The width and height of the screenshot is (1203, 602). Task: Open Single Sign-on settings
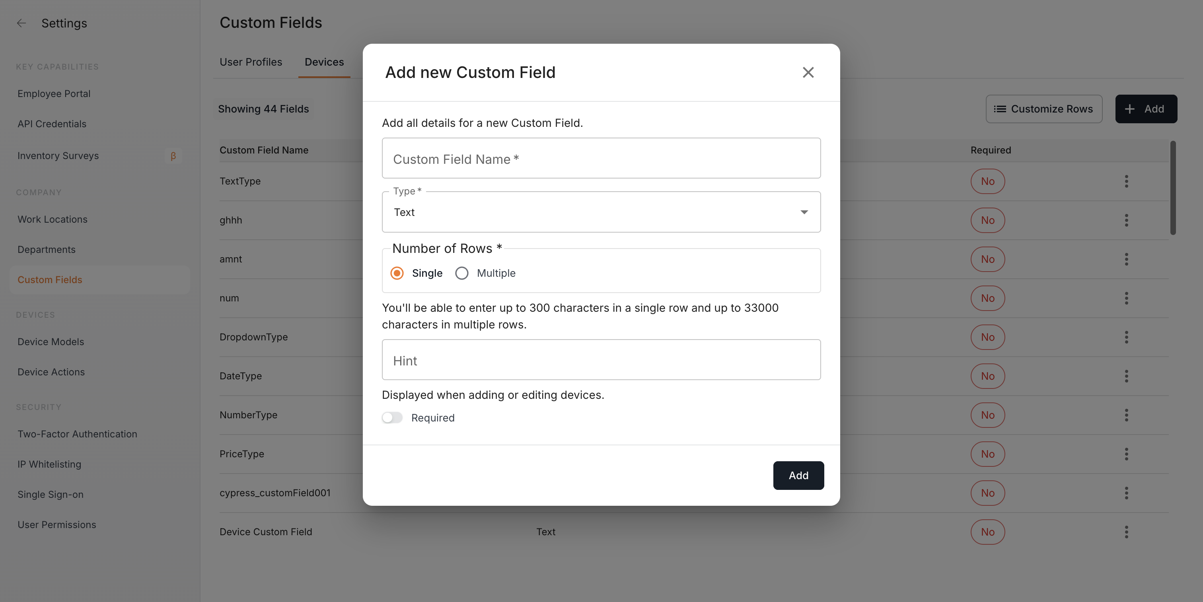51,495
